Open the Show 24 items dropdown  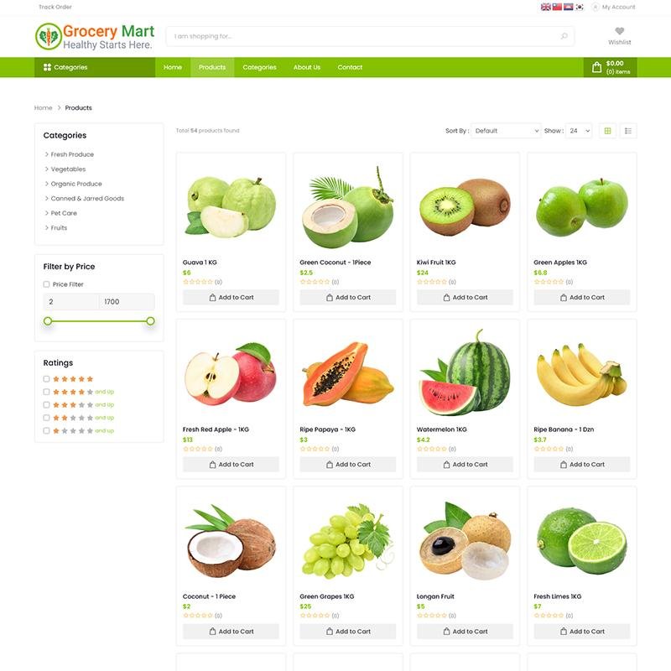pos(579,131)
